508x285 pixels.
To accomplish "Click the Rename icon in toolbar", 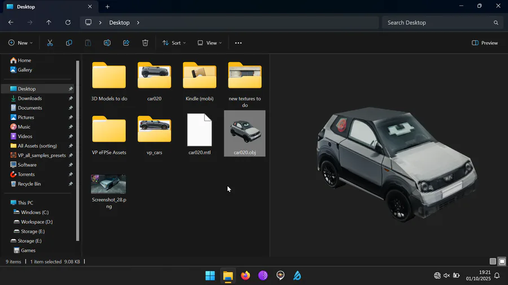I will pyautogui.click(x=107, y=43).
